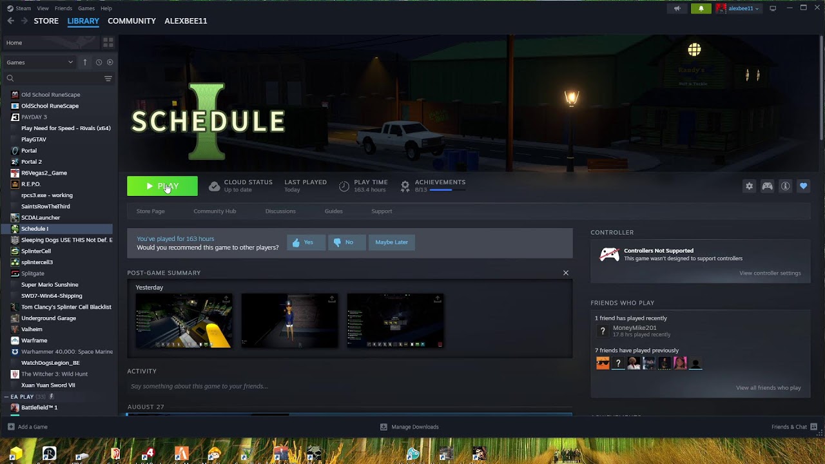Select MoneyMike201 friend entry

pos(635,331)
